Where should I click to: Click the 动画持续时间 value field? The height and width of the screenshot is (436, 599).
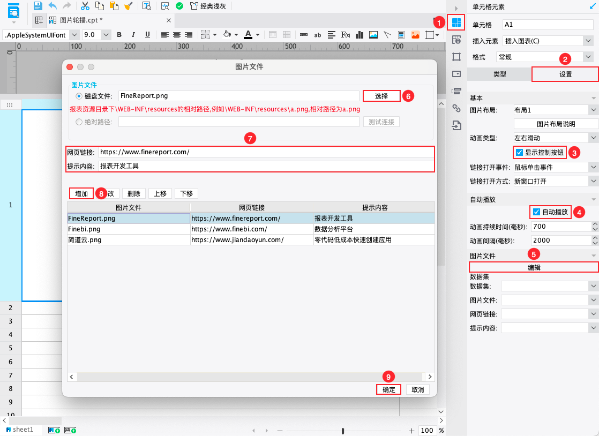pos(561,227)
